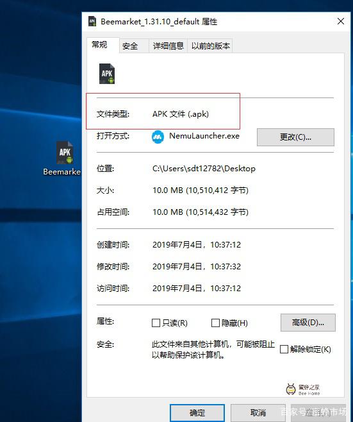Click the 更改(C)... button
Image resolution: width=353 pixels, height=422 pixels.
click(295, 137)
